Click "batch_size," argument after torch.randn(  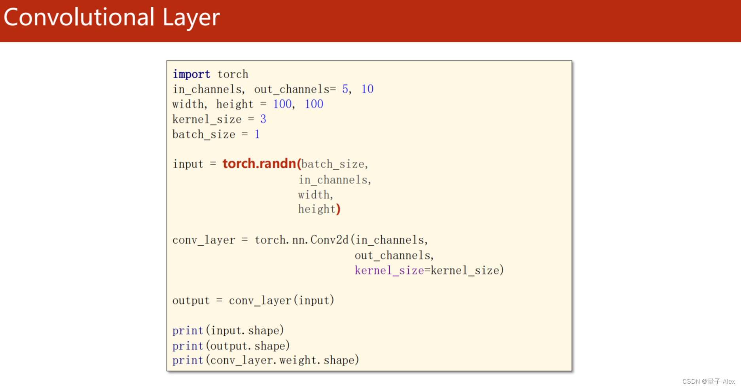(335, 165)
